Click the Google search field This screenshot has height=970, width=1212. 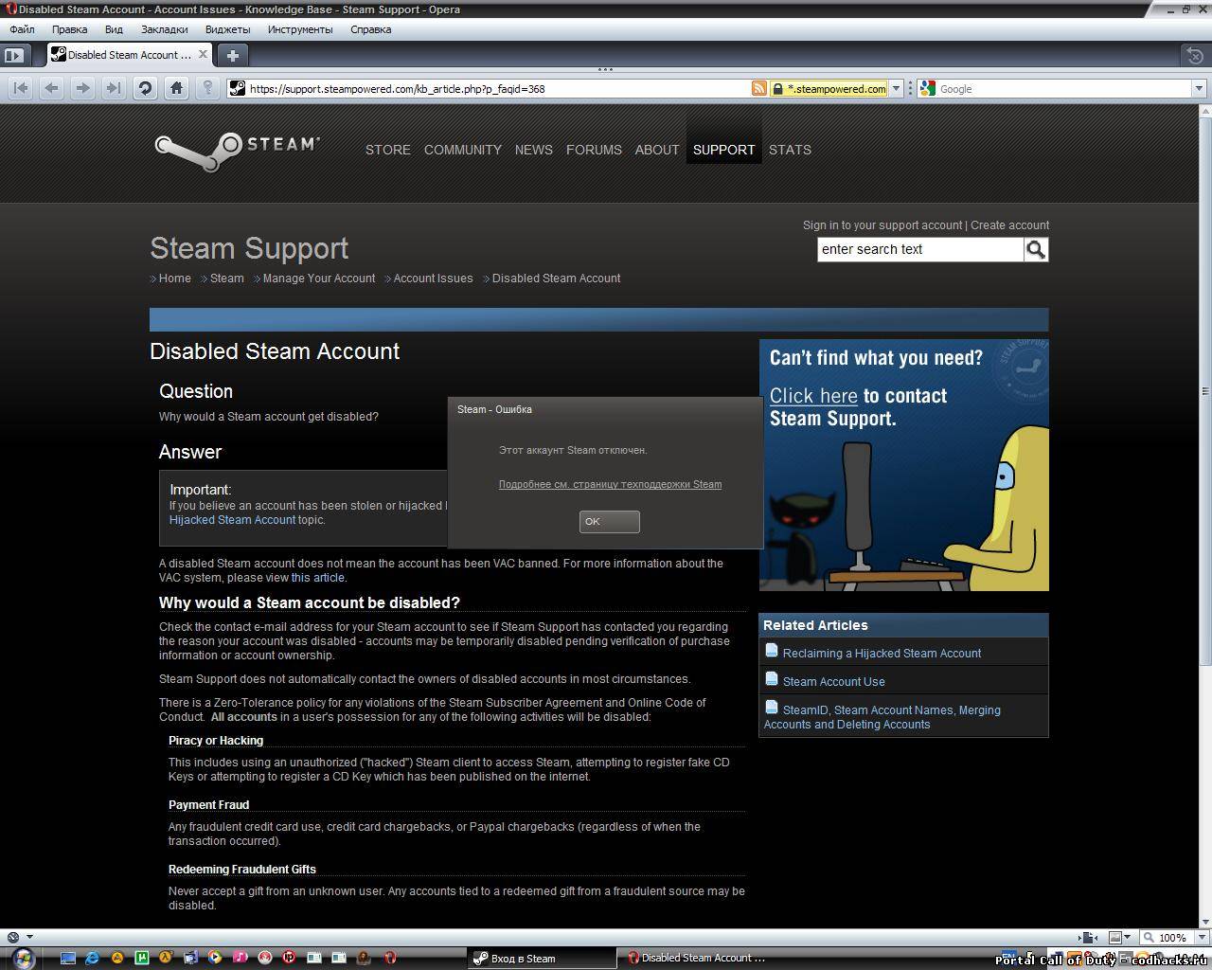tap(1063, 89)
